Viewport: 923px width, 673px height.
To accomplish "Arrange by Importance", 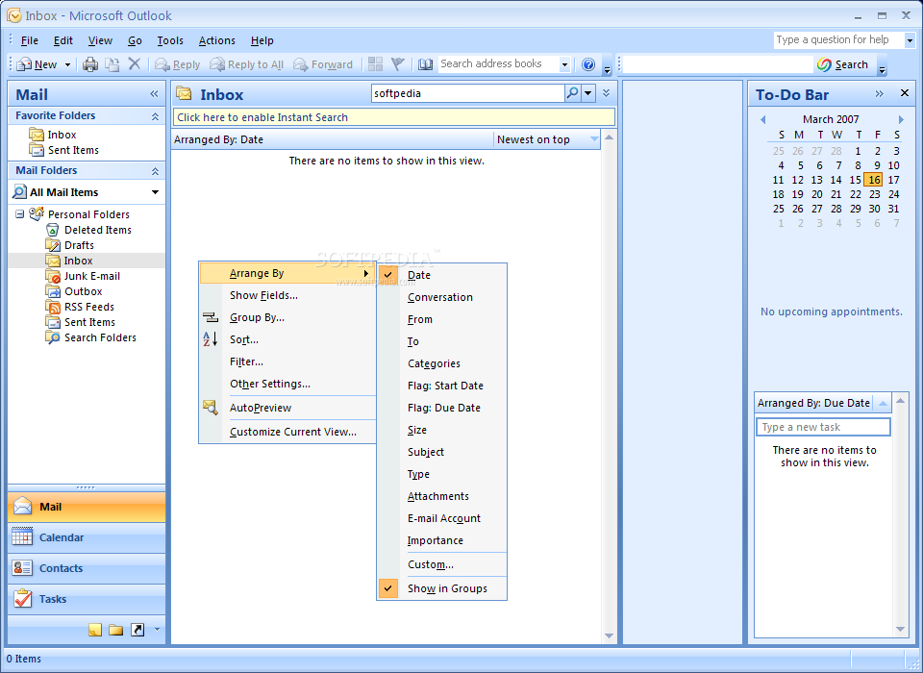I will [x=441, y=540].
